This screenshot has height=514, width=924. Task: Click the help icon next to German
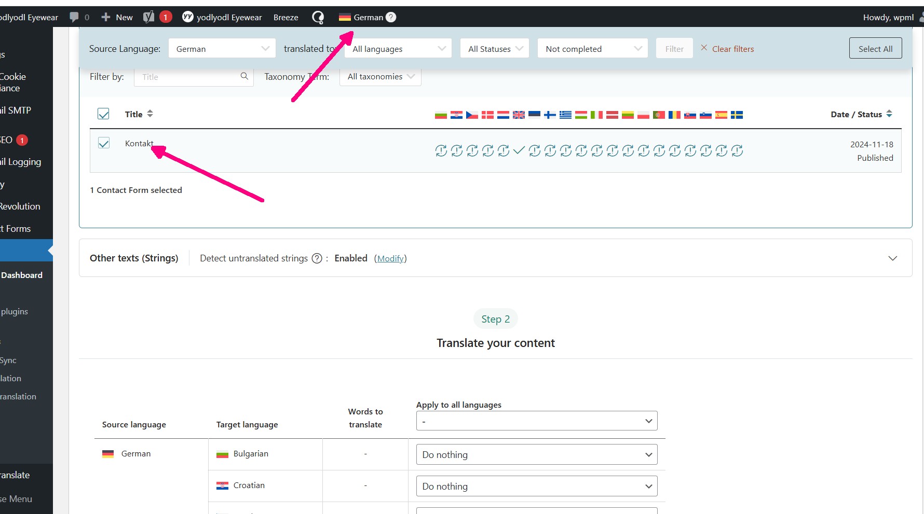point(391,17)
